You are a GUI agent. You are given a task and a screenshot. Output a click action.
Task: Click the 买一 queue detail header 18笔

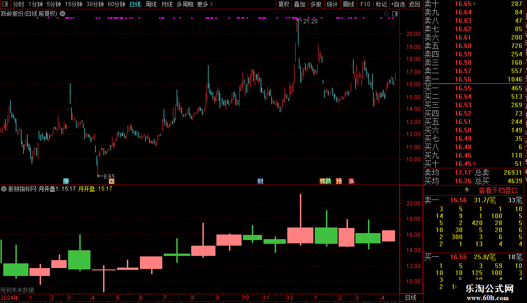515,257
